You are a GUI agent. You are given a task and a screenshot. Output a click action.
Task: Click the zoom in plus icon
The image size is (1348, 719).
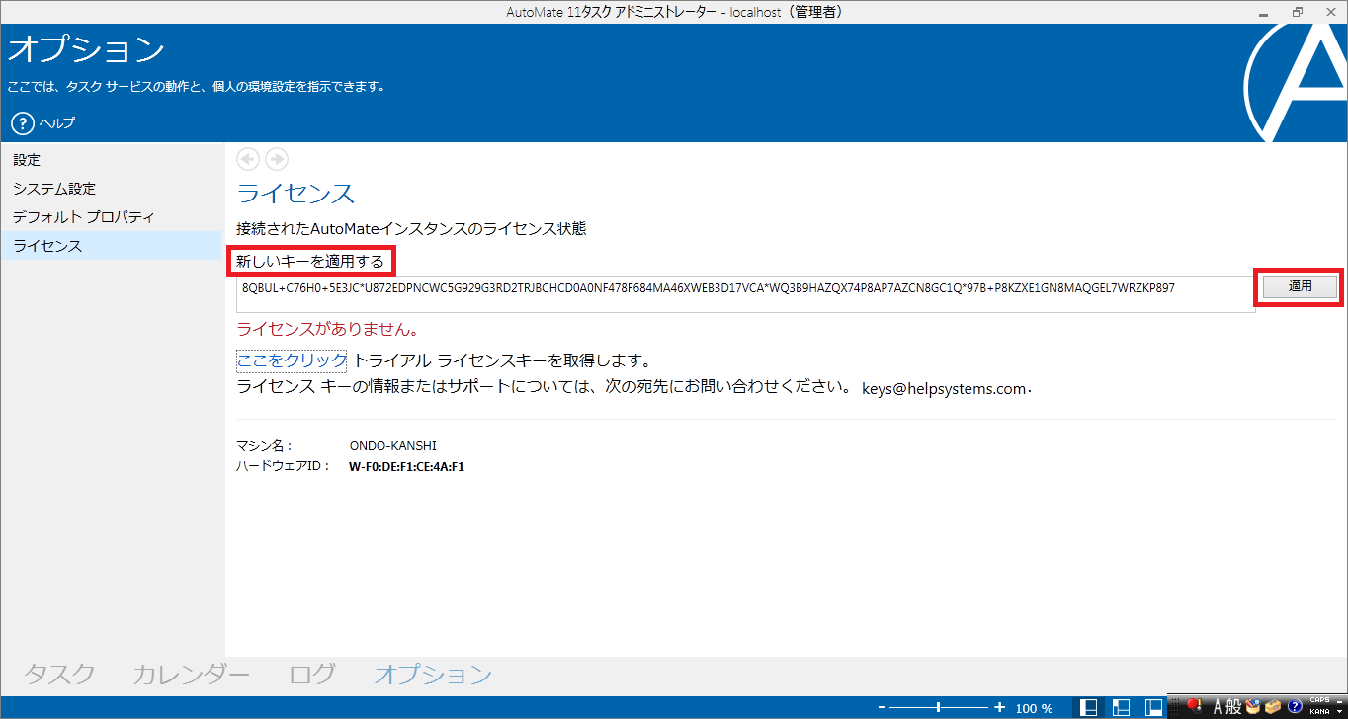999,707
